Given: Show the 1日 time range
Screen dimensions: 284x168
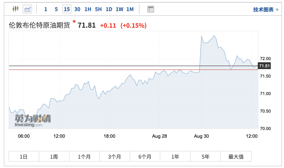Looking at the screenshot, I should tap(24, 156).
